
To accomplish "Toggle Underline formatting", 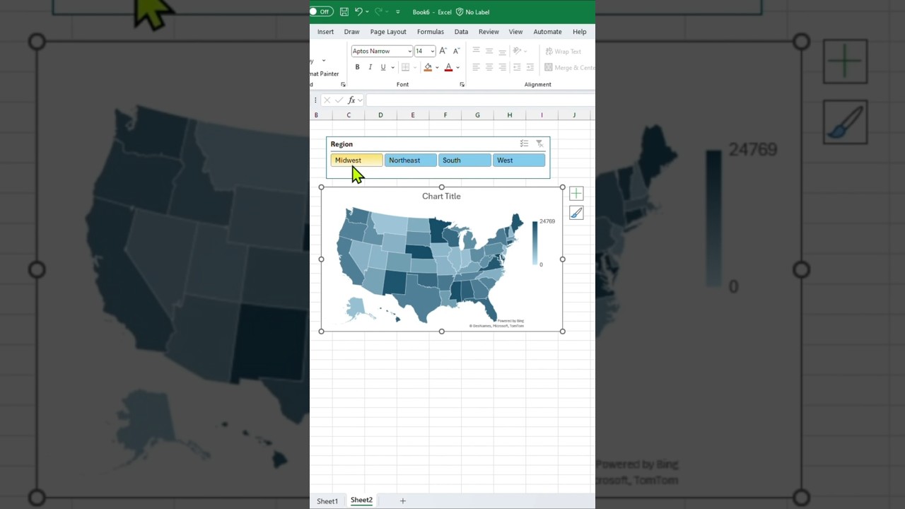I will pyautogui.click(x=383, y=67).
